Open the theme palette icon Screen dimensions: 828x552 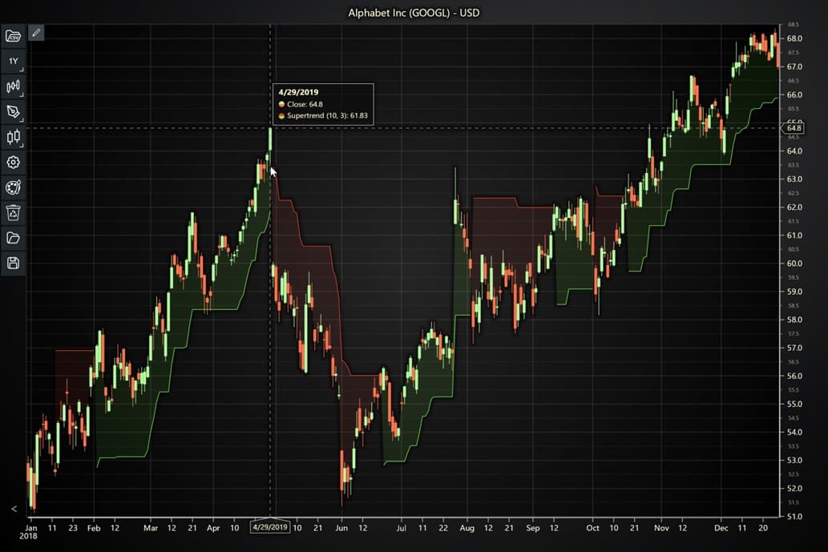pyautogui.click(x=12, y=187)
